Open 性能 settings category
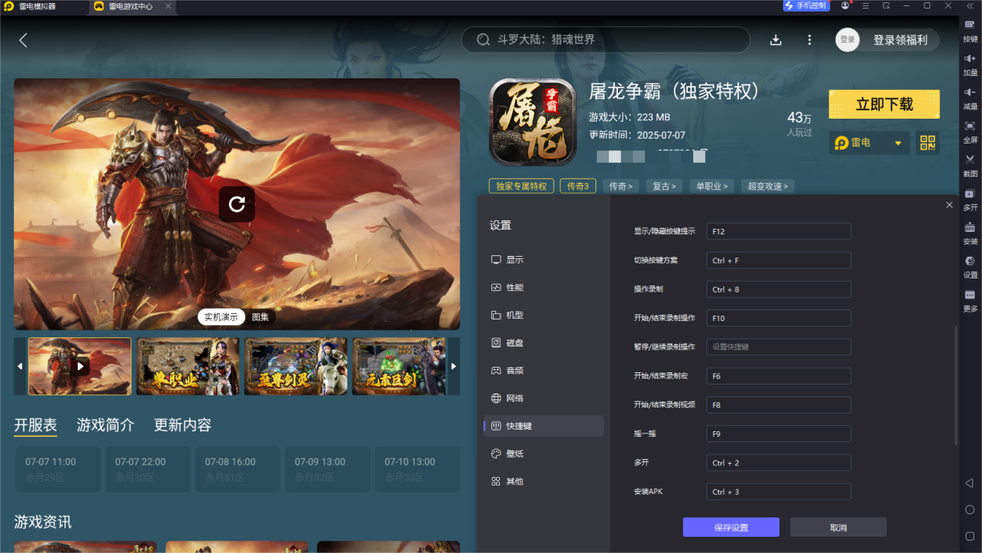Image resolution: width=982 pixels, height=553 pixels. (x=543, y=288)
